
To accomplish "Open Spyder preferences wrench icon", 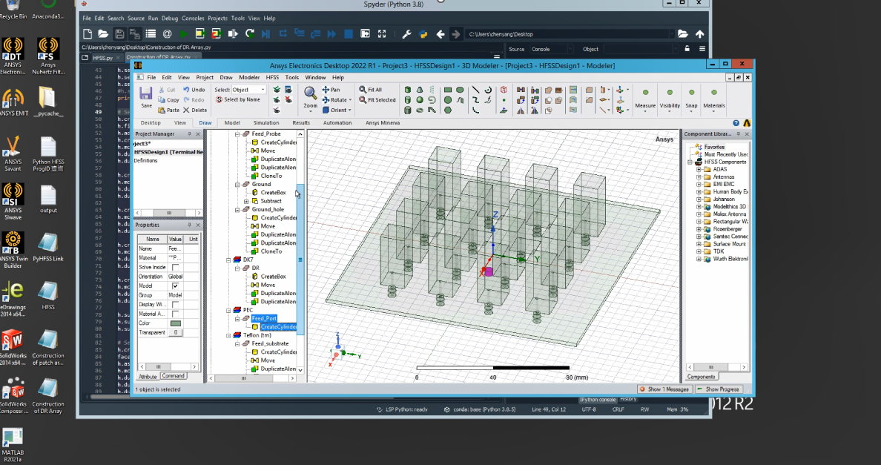I will click(x=406, y=34).
